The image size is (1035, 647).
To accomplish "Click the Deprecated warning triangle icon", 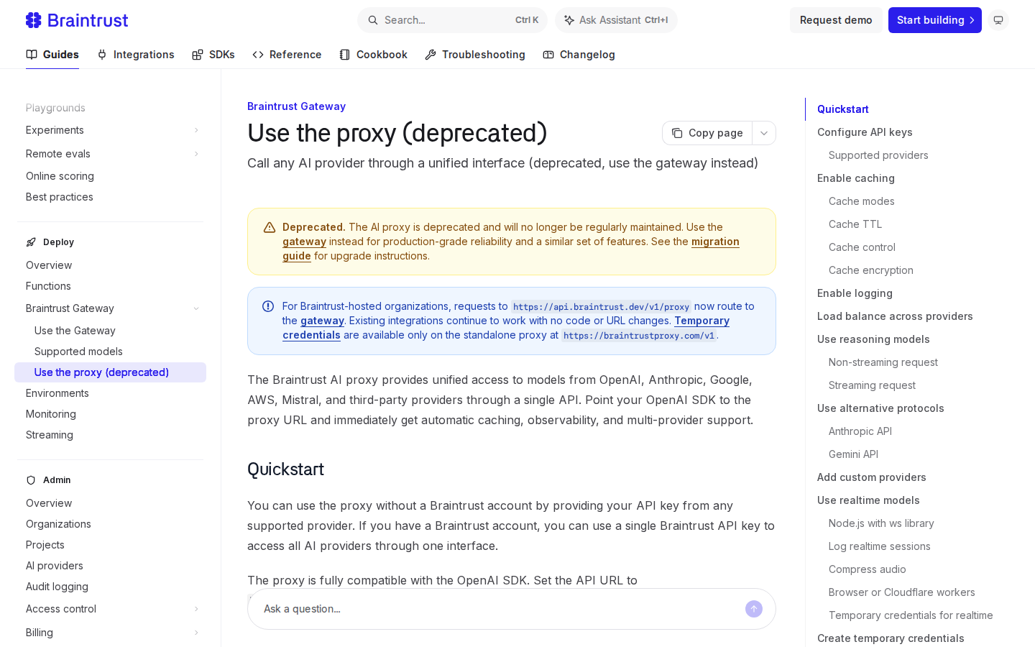I will 270,227.
